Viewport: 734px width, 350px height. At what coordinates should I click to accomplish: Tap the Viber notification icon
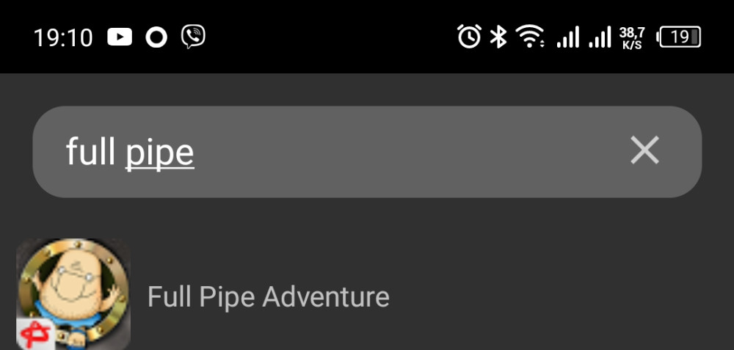point(193,37)
